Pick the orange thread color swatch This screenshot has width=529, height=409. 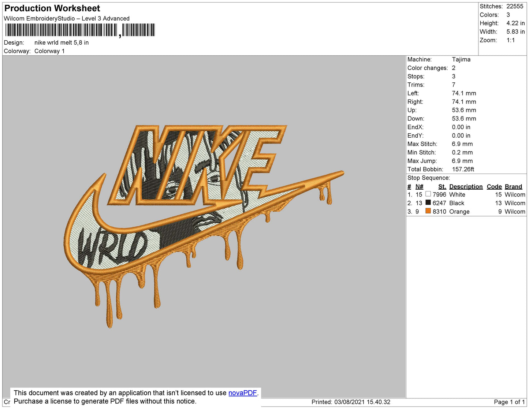tap(428, 211)
